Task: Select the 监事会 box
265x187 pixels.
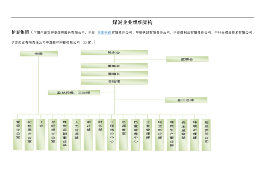Action: pos(187,59)
